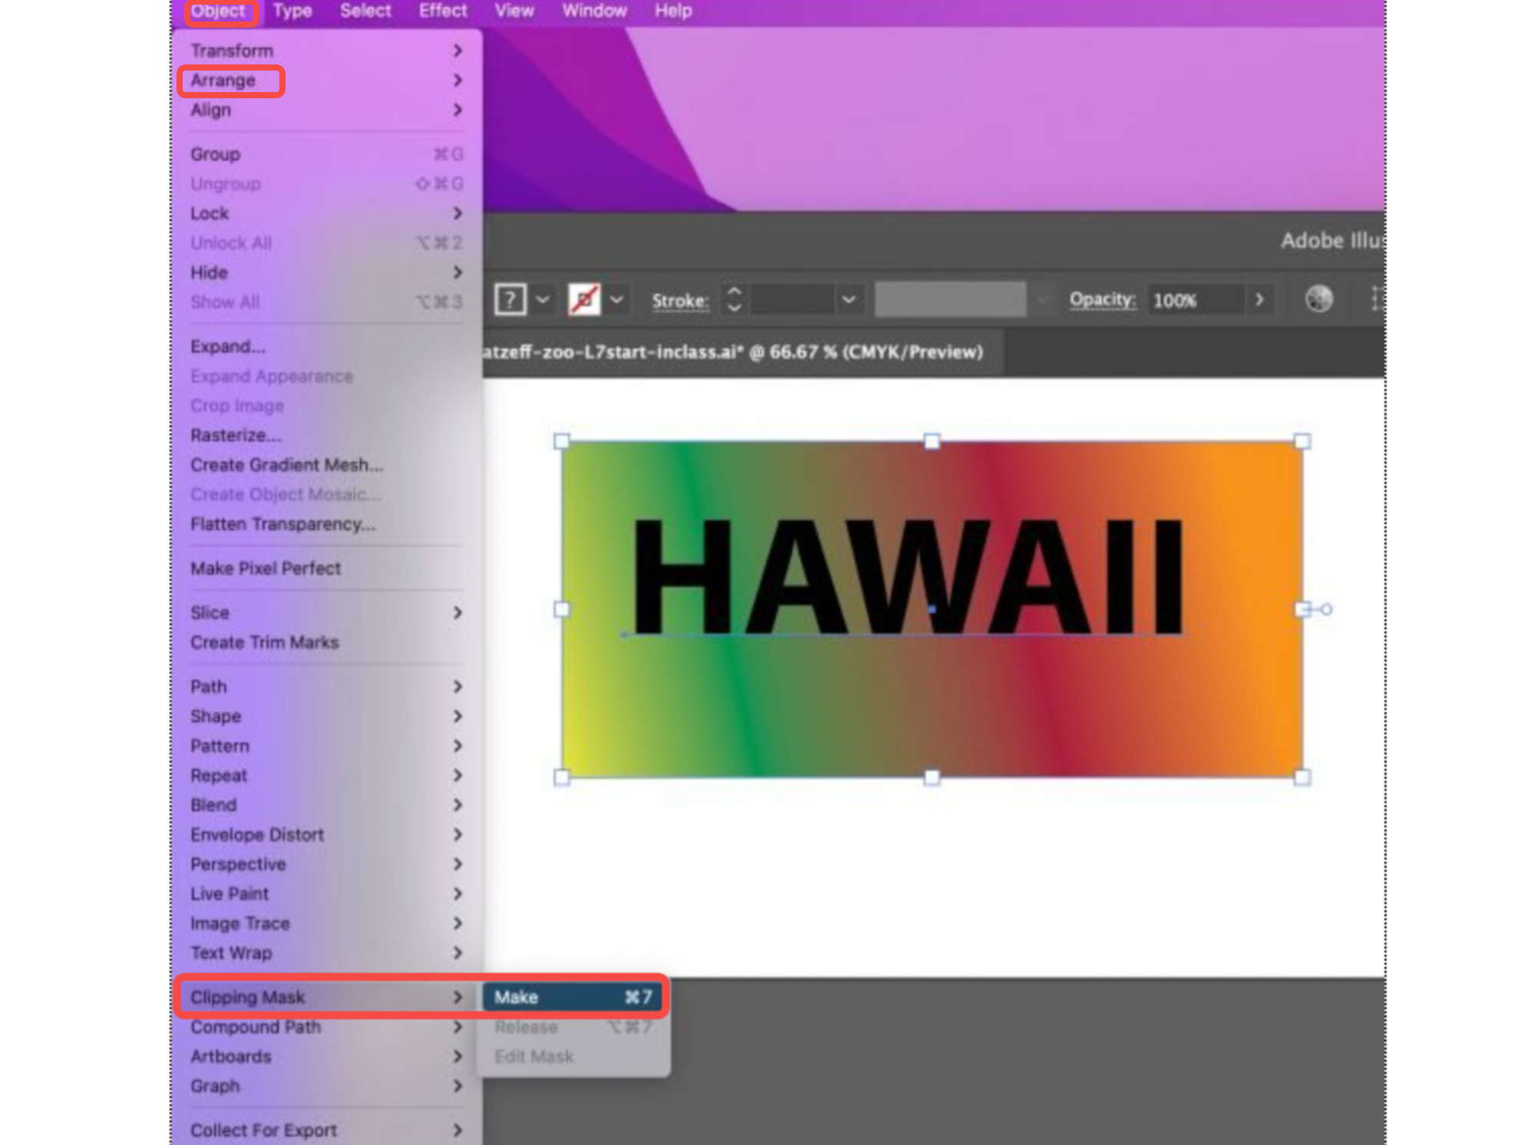Select the top-center handle of the HAWAII artwork
The height and width of the screenshot is (1145, 1538).
click(x=930, y=441)
